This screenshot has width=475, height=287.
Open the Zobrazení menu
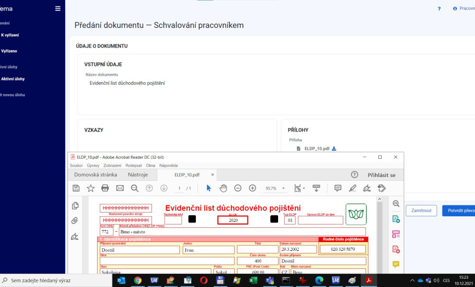112,165
